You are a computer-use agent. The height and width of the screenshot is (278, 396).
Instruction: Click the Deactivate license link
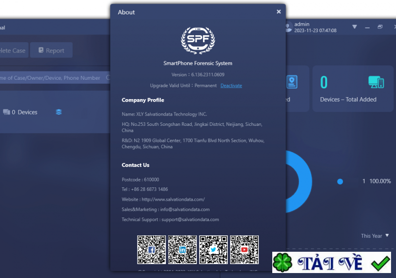[x=231, y=86]
